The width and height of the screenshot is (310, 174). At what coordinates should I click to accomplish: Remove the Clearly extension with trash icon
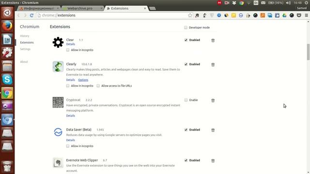213,64
